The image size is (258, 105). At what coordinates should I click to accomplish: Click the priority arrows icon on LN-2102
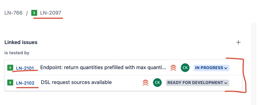click(x=145, y=83)
